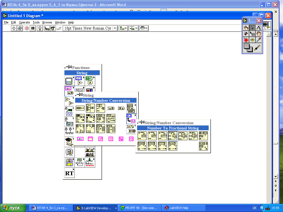
Task: Switch to PROMT 98 taskbar button
Action: pyautogui.click(x=140, y=208)
